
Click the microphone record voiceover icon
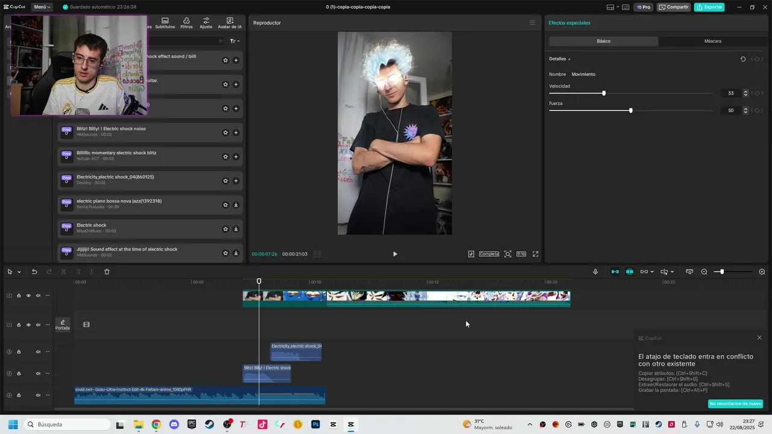click(x=595, y=272)
